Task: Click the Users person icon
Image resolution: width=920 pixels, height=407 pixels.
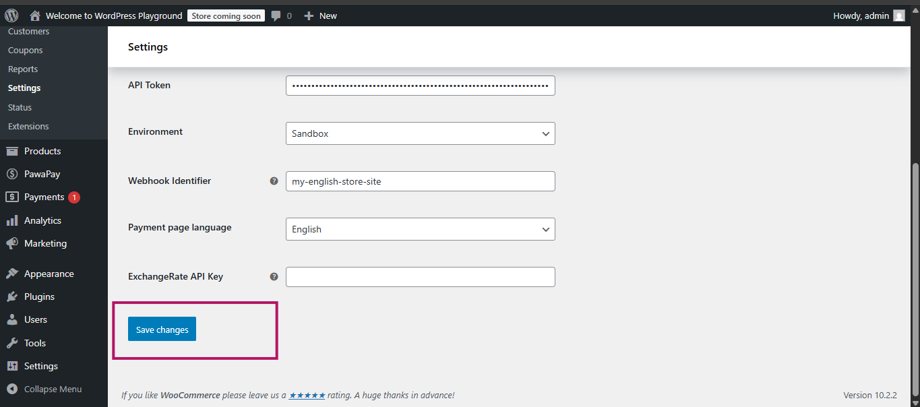Action: [x=12, y=319]
